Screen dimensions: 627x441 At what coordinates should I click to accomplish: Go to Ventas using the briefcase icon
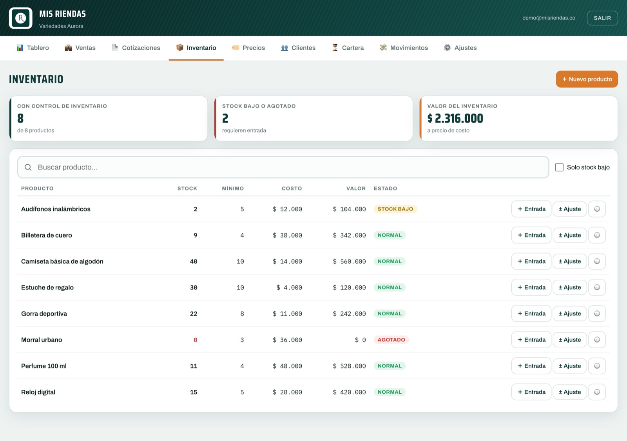(68, 48)
